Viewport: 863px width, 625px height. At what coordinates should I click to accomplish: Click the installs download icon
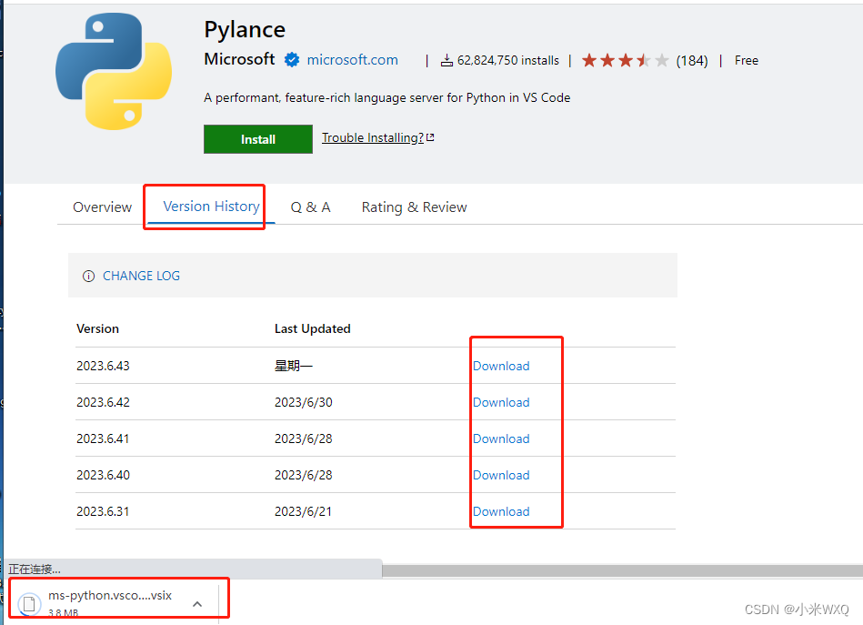coord(447,60)
